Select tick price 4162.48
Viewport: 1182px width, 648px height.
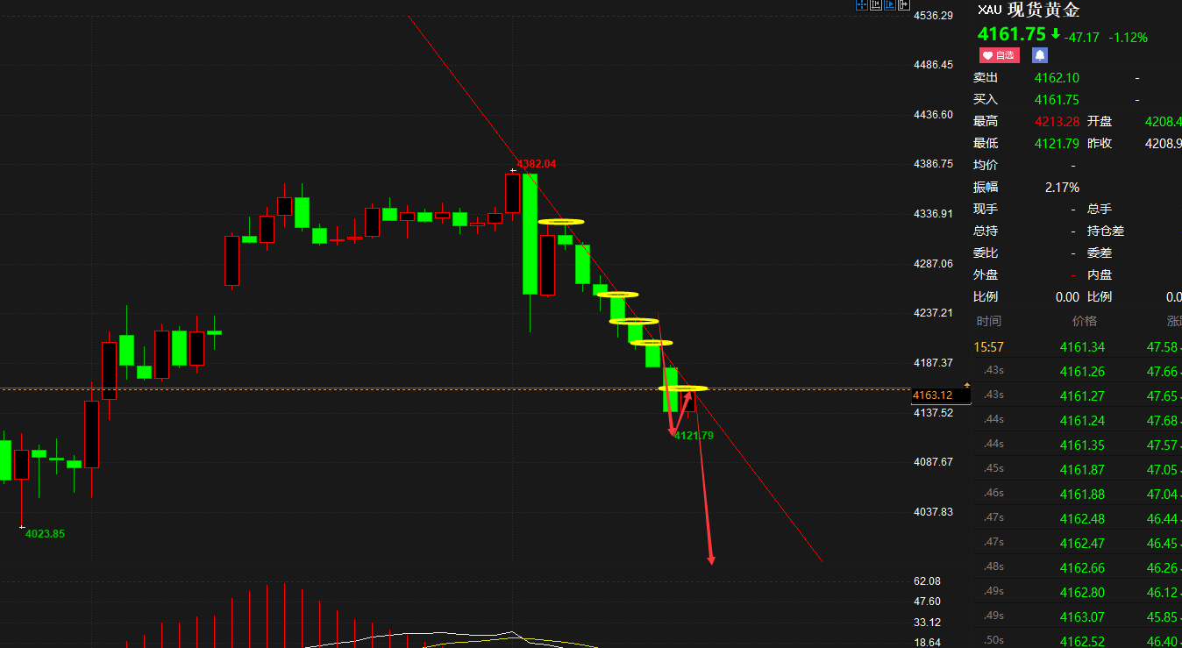click(x=1082, y=519)
